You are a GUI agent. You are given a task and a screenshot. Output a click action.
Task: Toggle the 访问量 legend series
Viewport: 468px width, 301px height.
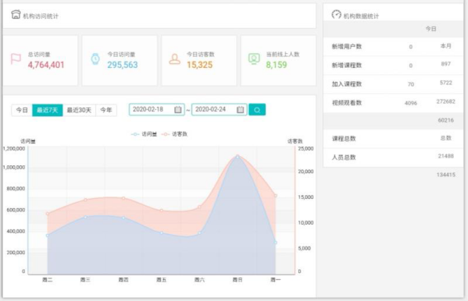point(144,134)
